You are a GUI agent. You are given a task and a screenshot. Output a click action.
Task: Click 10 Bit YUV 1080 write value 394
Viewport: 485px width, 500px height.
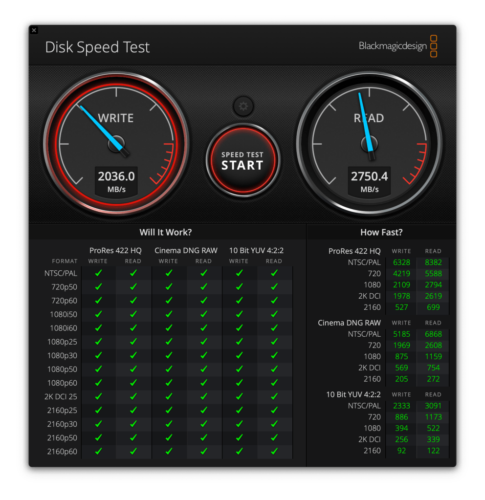click(x=401, y=428)
